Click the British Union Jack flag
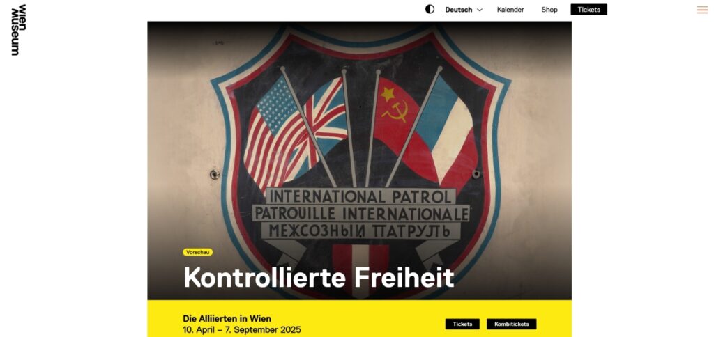714x337 pixels. (326, 123)
